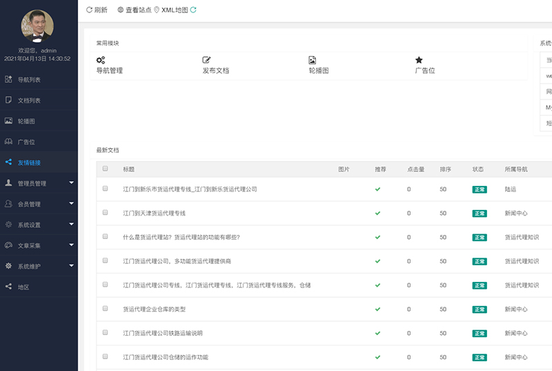
Task: Click the 发布文档 edit icon
Action: 206,60
